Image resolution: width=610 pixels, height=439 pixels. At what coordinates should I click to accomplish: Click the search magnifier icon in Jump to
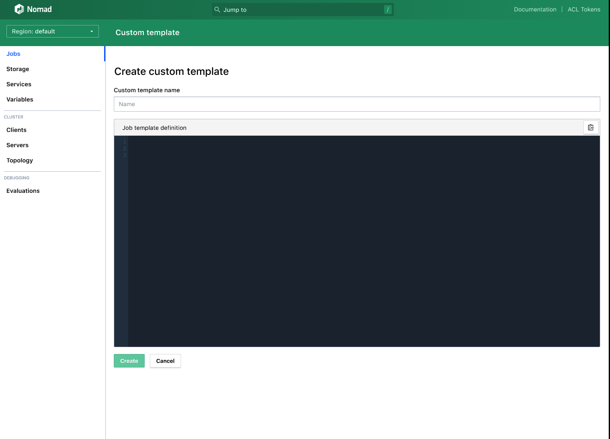tap(217, 9)
